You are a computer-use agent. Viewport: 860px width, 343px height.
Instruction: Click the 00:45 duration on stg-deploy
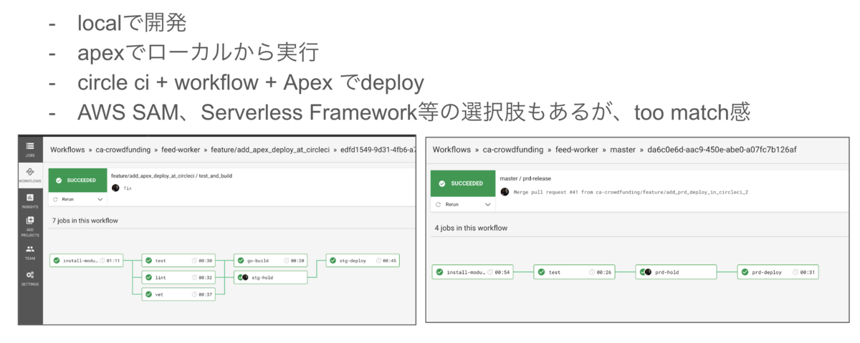click(x=390, y=260)
